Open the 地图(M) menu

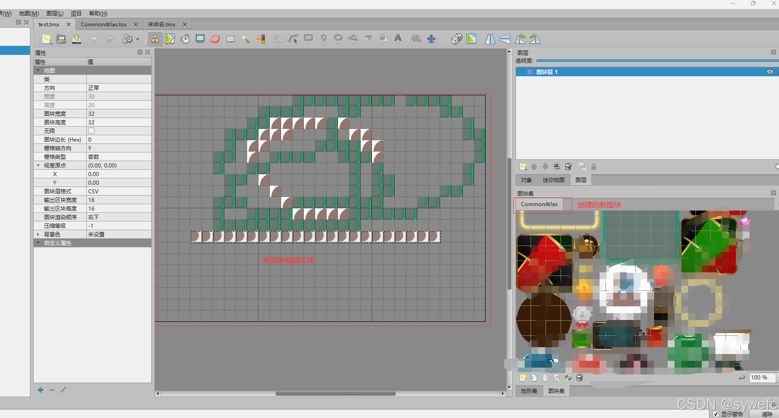(29, 14)
